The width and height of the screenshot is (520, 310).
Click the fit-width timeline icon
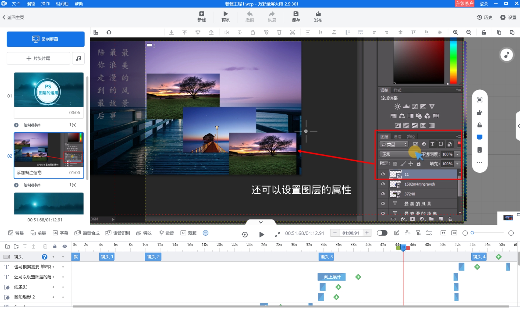[443, 233]
